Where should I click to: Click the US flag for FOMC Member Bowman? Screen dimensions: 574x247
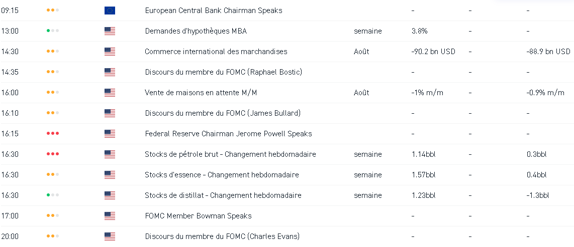point(110,216)
